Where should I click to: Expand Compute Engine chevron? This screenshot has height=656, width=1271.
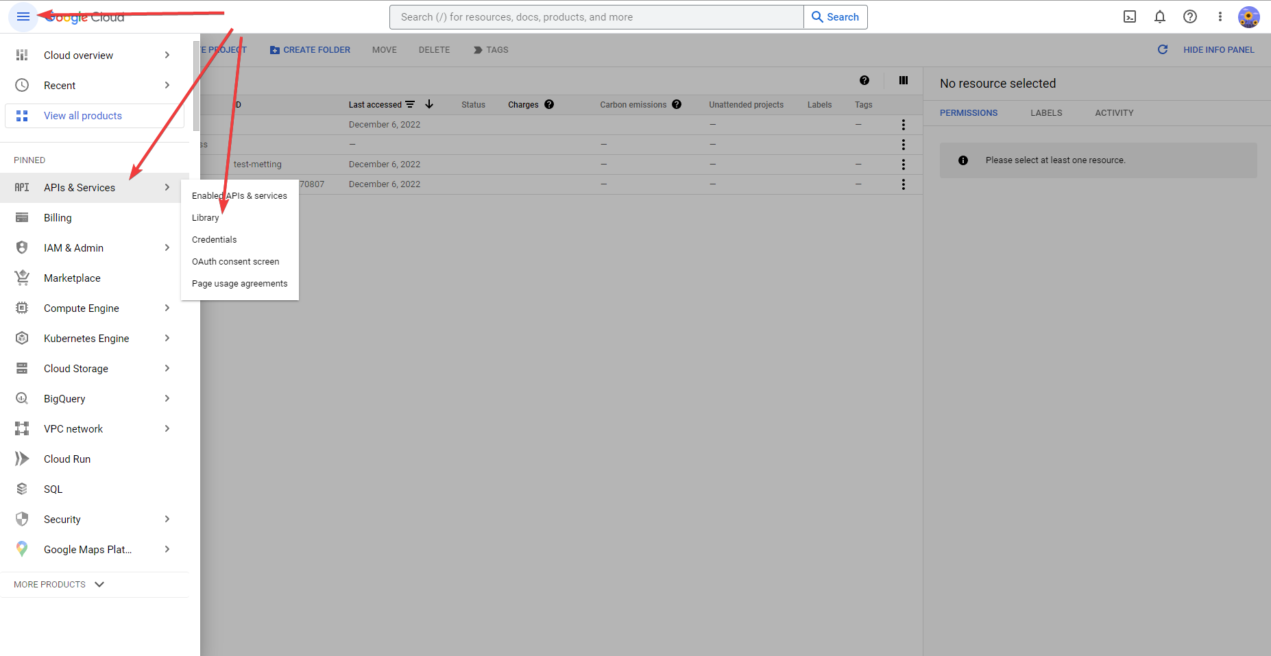point(167,308)
